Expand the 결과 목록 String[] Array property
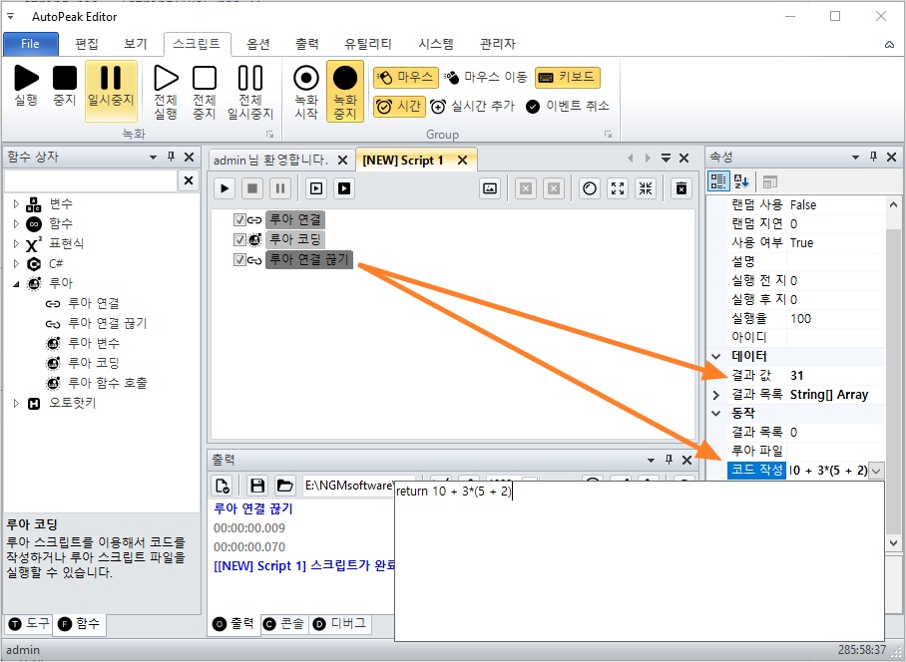The image size is (906, 662). pos(715,395)
